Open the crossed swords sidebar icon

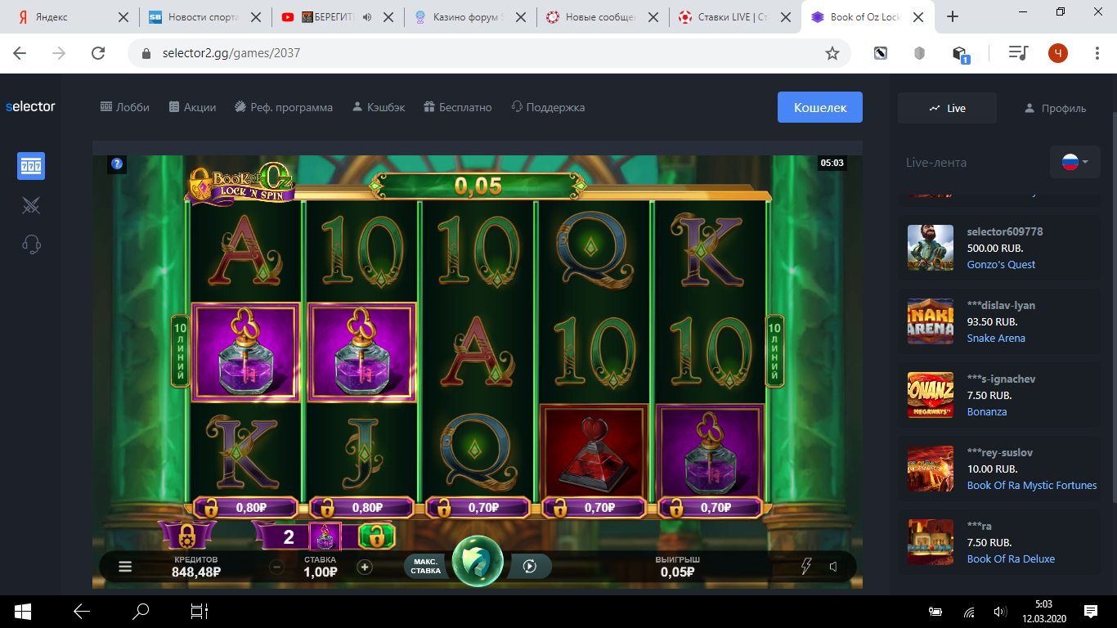point(31,205)
